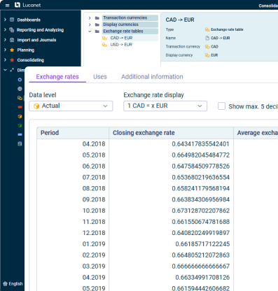The width and height of the screenshot is (278, 291).
Task: Switch to the Uses tab
Action: pyautogui.click(x=100, y=77)
